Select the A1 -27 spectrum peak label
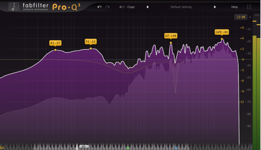 (x=55, y=43)
